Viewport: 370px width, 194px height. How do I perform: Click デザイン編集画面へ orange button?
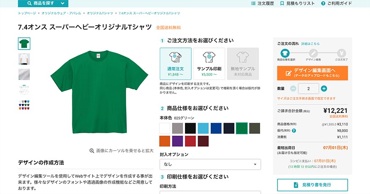pyautogui.click(x=312, y=73)
